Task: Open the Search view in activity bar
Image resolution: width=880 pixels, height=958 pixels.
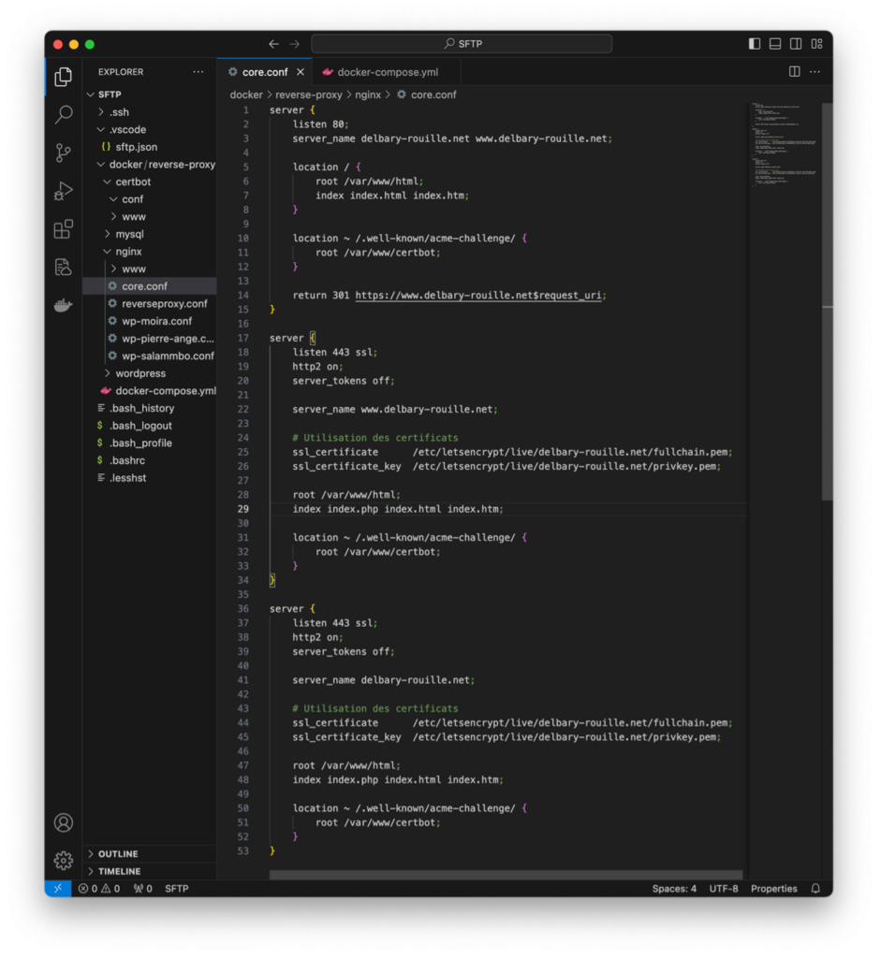Action: coord(63,115)
